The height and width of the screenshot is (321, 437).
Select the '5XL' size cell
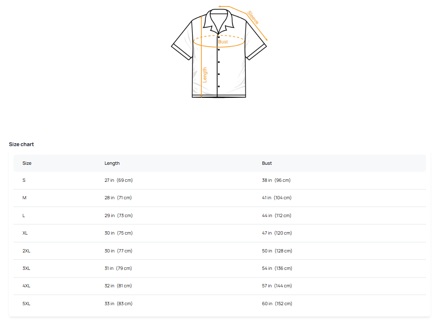26,304
